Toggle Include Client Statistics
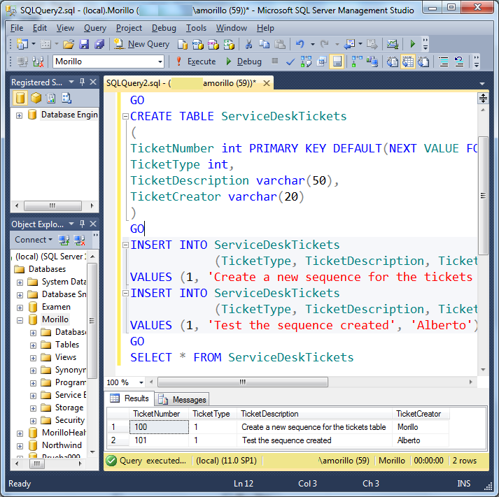This screenshot has width=499, height=497. pos(372,62)
